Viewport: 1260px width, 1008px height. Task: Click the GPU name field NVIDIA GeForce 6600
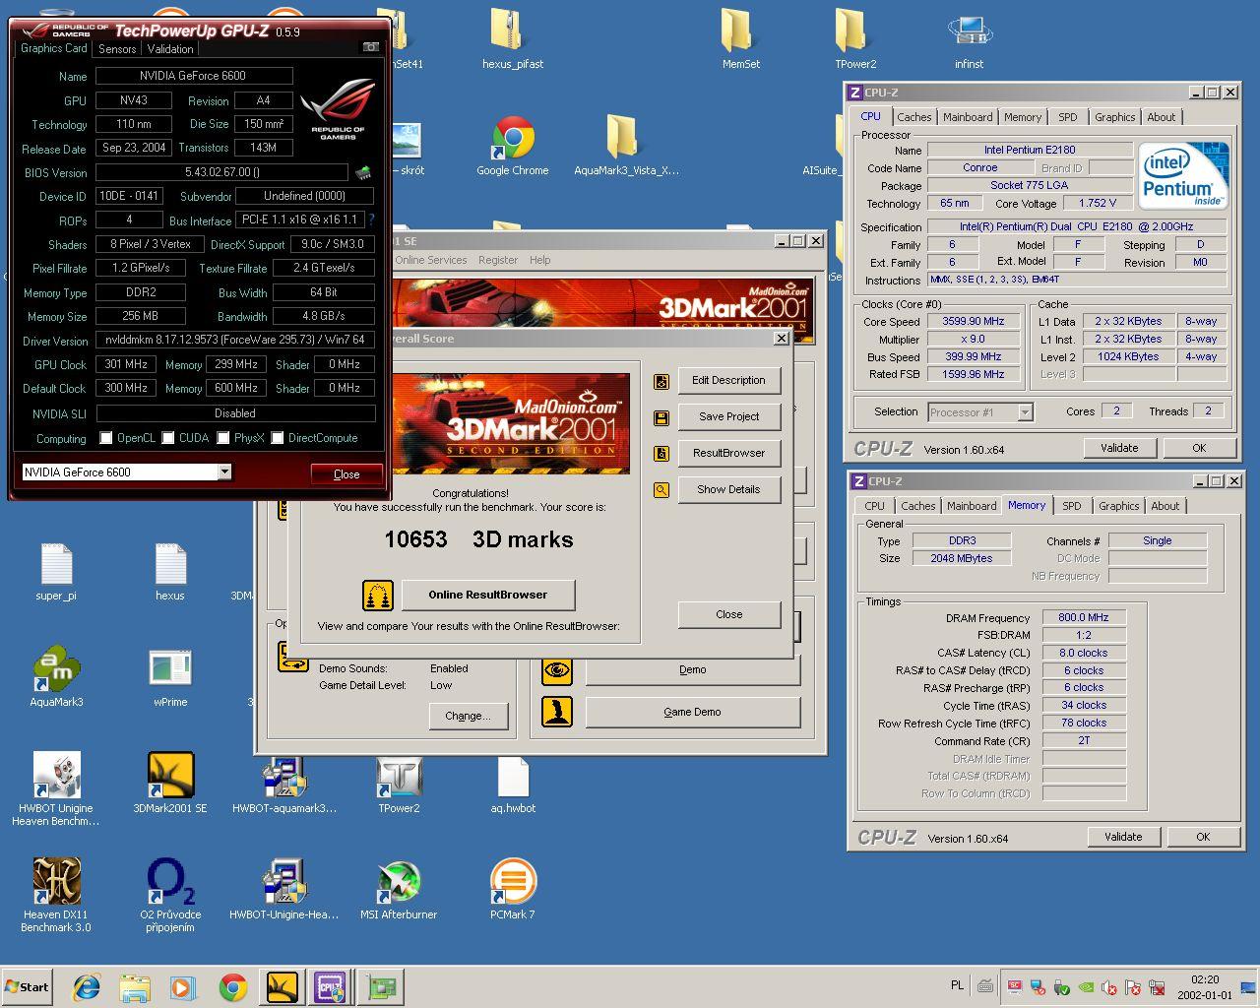pos(194,76)
